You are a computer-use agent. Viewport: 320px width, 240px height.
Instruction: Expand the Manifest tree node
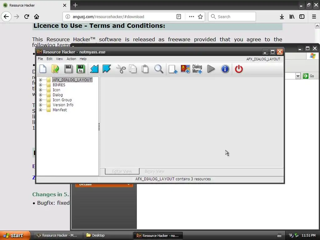tap(40, 110)
